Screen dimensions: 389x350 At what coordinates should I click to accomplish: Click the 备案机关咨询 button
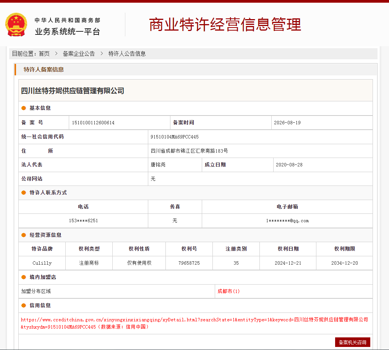353,342
